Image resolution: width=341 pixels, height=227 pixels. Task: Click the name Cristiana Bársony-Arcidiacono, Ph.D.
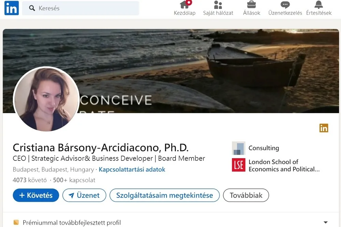[x=101, y=148]
